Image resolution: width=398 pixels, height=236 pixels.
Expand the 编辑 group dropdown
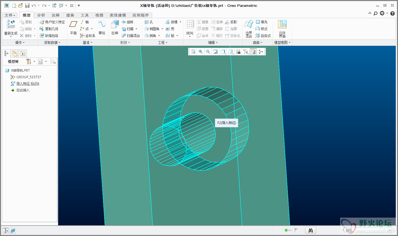click(213, 43)
